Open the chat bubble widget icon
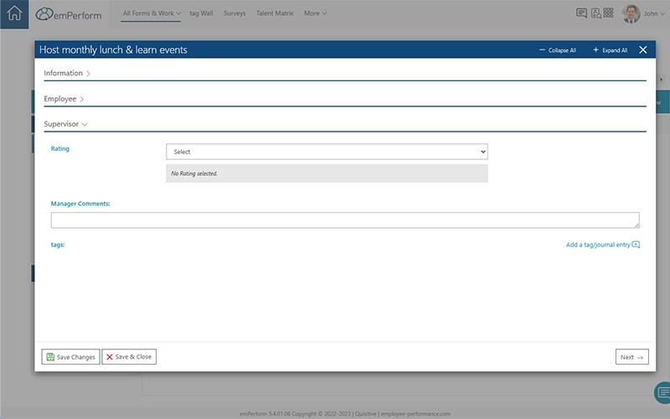 tap(663, 392)
